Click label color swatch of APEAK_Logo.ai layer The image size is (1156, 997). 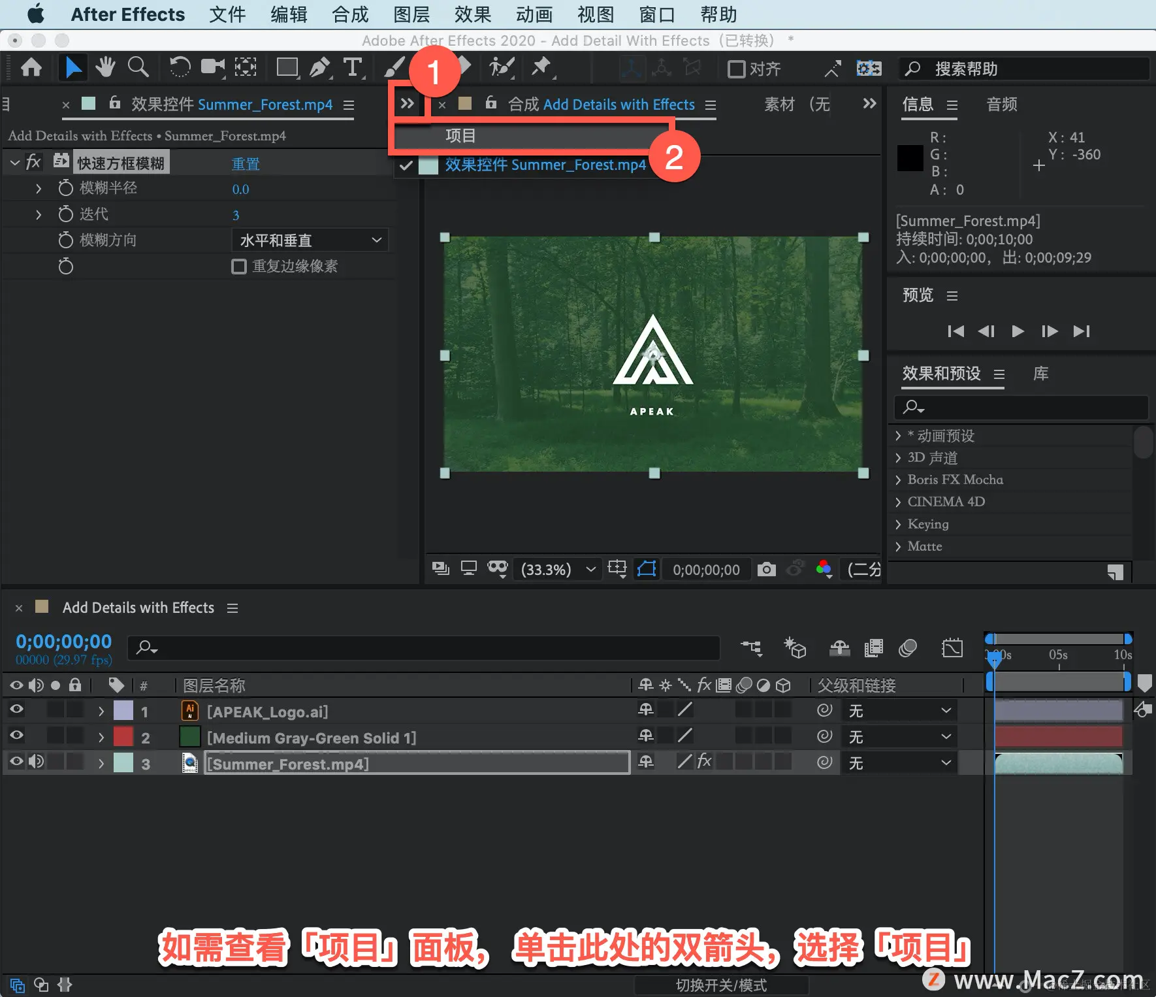(x=123, y=710)
